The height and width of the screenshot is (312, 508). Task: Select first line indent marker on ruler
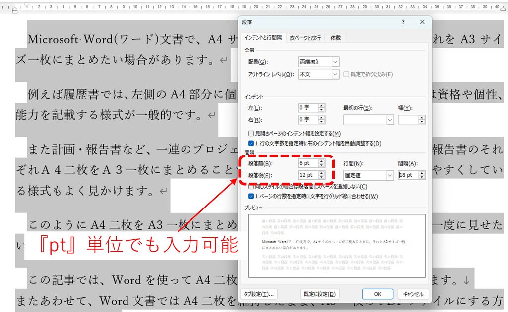point(27,5)
